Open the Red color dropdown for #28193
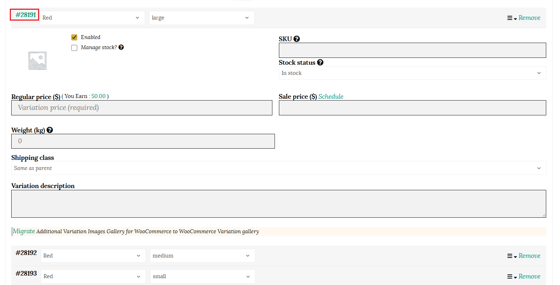The height and width of the screenshot is (285, 560). tap(93, 276)
